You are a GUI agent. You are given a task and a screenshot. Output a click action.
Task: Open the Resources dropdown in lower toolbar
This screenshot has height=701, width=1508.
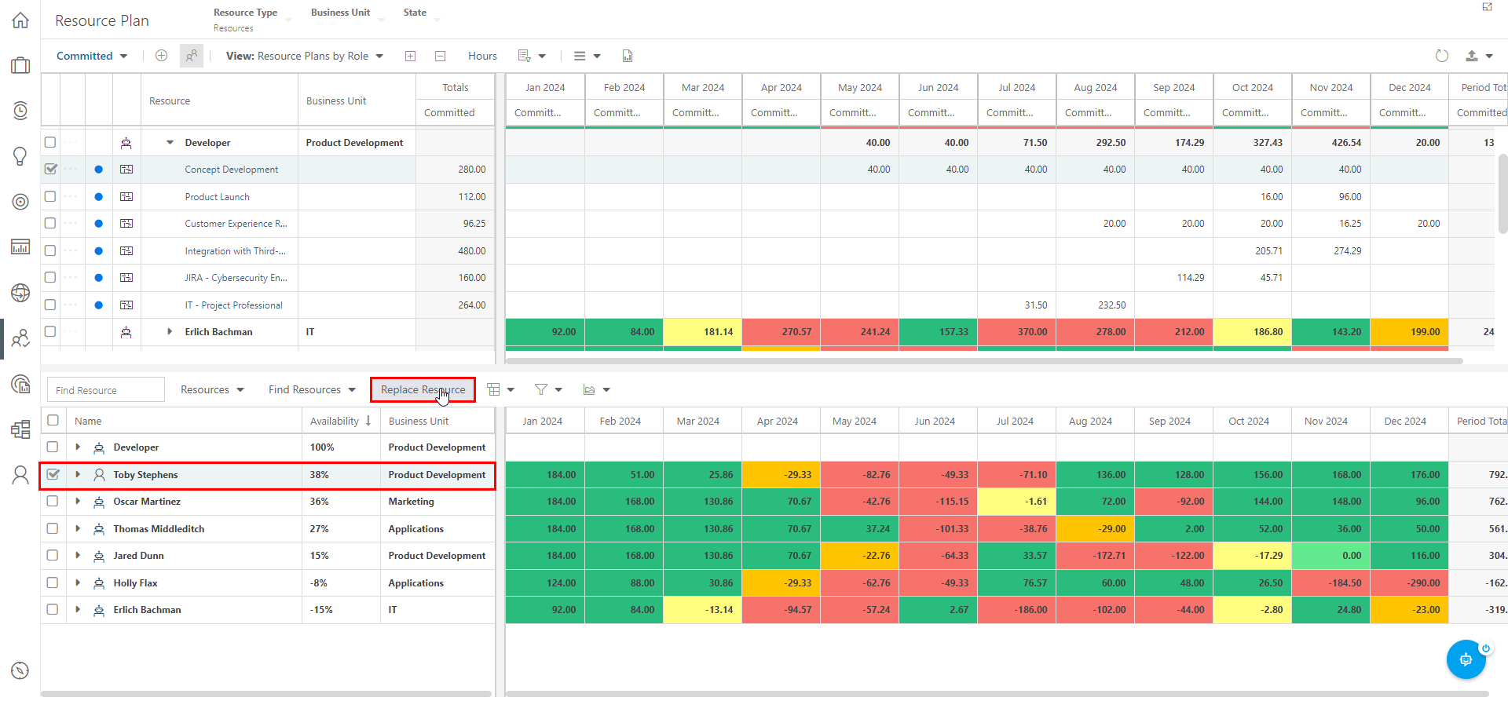[x=212, y=389]
